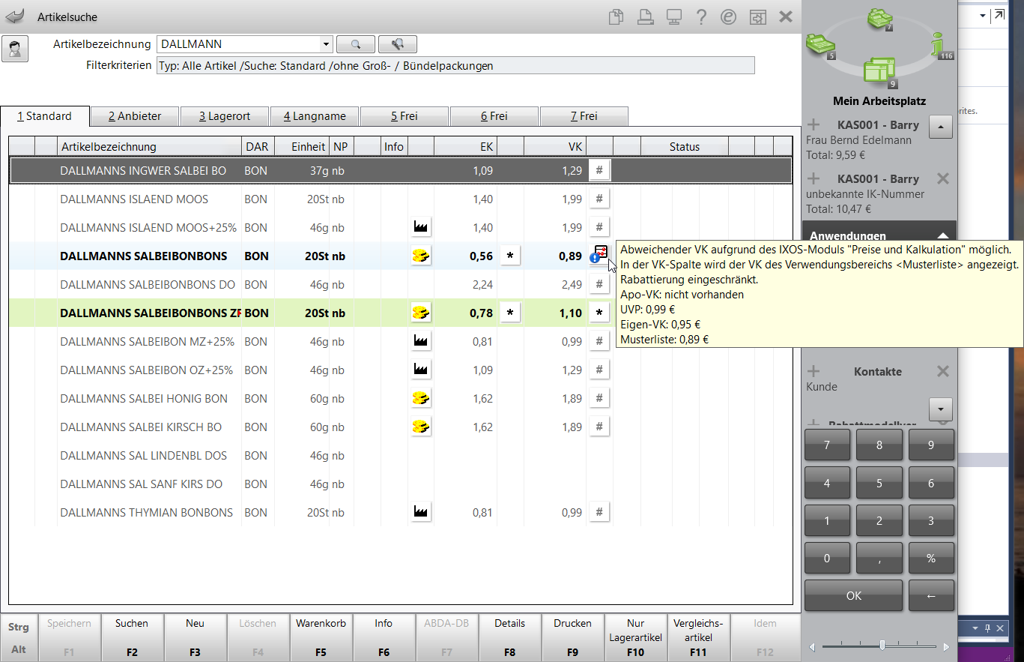The width and height of the screenshot is (1024, 662).
Task: Collapse workplace list with the up arrow button
Action: [x=941, y=127]
